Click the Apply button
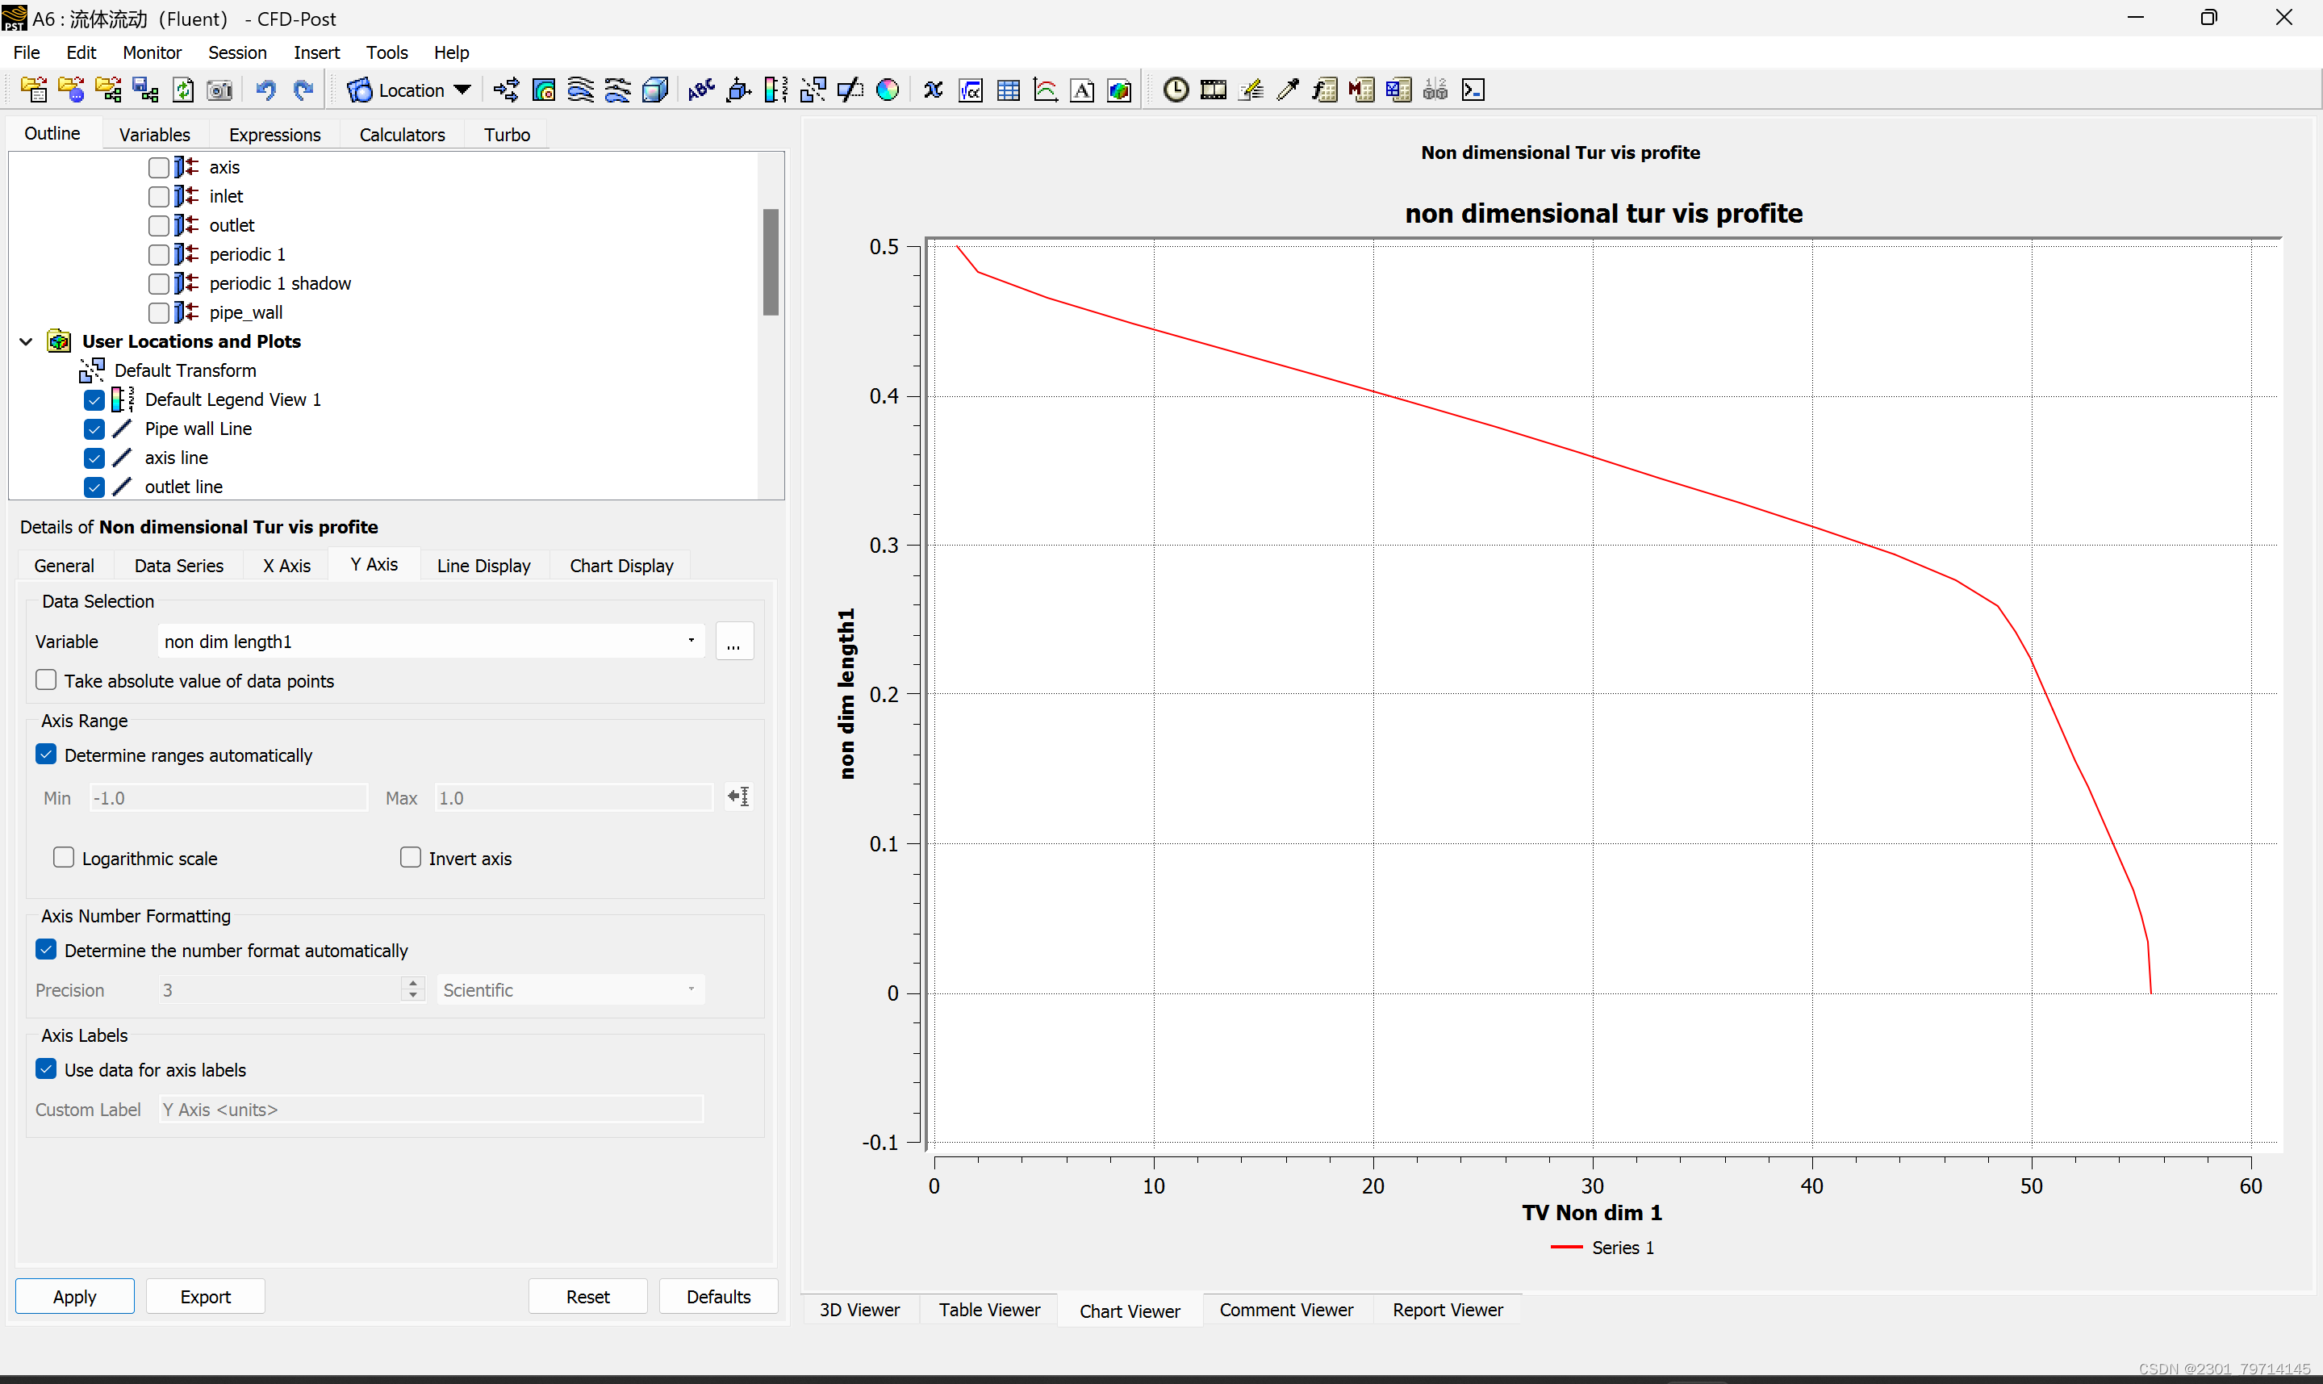Screen dimensions: 2323x1384 click(74, 1296)
